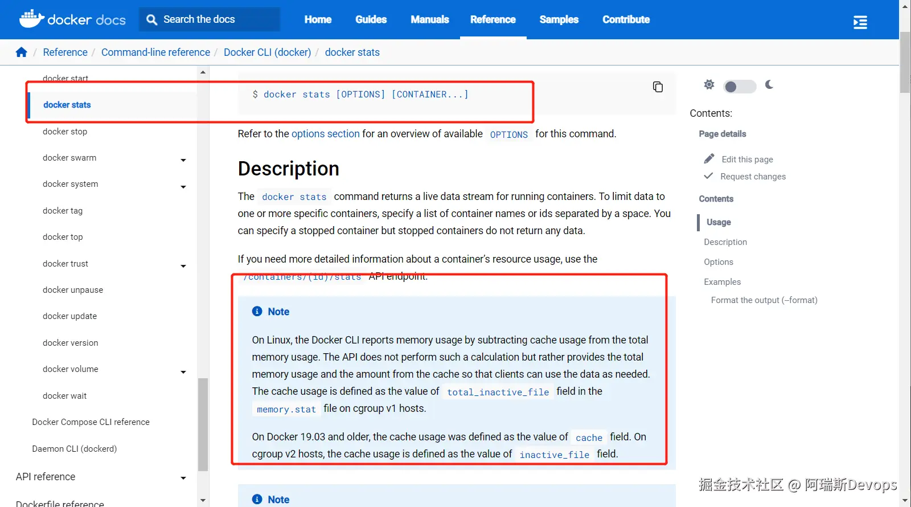Click Docker CLI (docker) breadcrumb
Viewport: 911px width, 507px height.
coord(268,52)
